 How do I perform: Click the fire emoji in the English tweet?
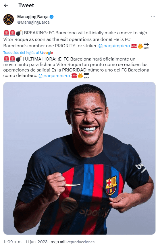tap(140, 46)
